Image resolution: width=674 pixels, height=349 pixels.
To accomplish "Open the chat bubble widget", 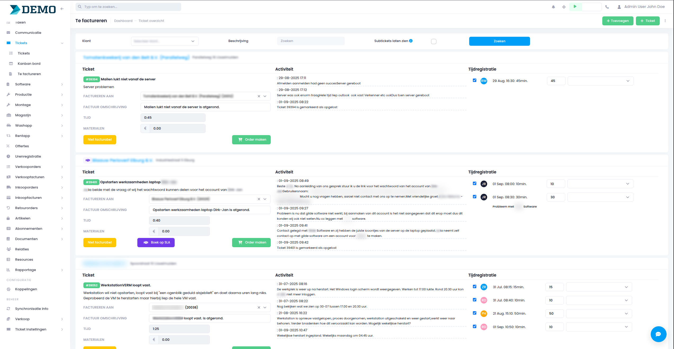I will point(658,334).
